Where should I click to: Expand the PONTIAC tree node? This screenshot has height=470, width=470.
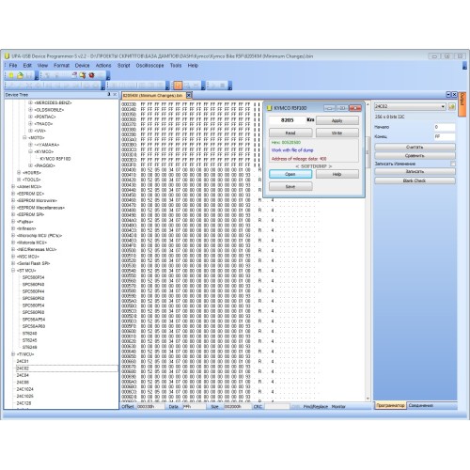tap(30, 117)
